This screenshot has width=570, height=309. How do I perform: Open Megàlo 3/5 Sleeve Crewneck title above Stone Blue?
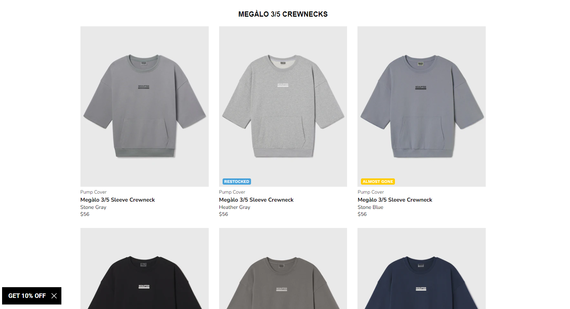tap(395, 200)
